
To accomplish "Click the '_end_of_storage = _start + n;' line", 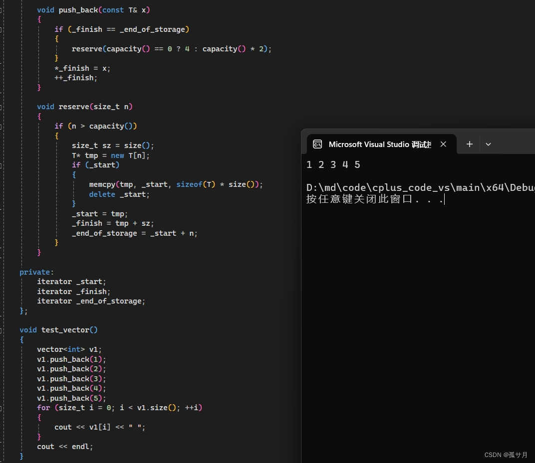I will click(x=134, y=233).
